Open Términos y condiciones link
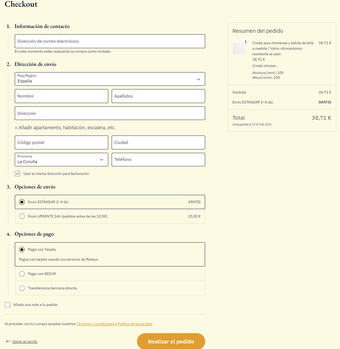Image resolution: width=340 pixels, height=349 pixels. point(95,324)
